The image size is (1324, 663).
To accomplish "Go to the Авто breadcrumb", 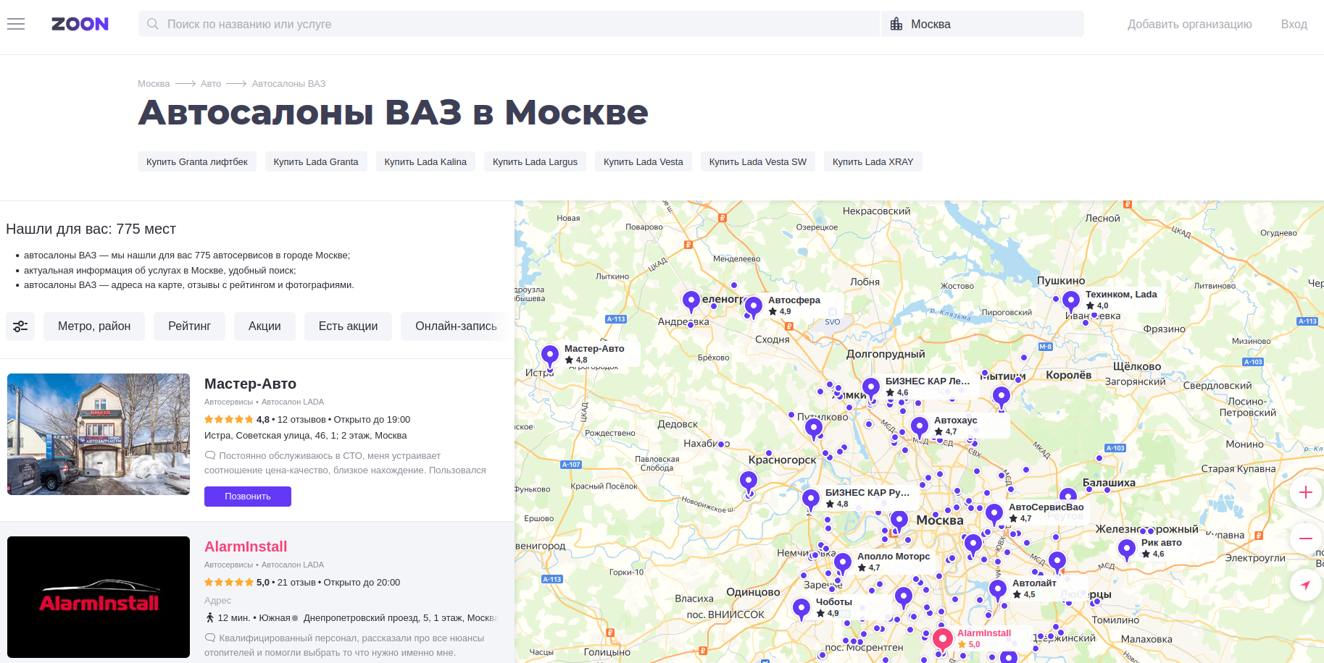I will click(211, 84).
